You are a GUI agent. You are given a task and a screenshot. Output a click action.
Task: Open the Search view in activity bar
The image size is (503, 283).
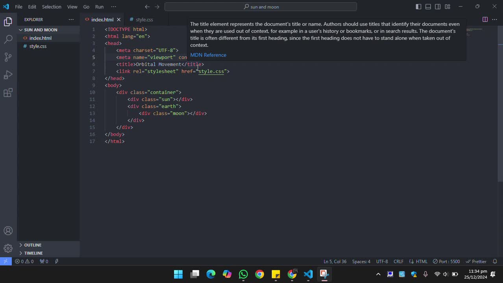[x=8, y=39]
